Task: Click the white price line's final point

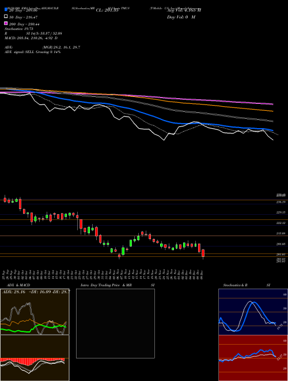Action: (x=272, y=140)
